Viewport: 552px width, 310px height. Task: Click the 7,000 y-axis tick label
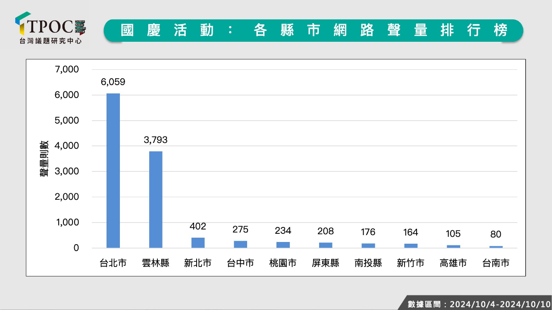pos(67,69)
